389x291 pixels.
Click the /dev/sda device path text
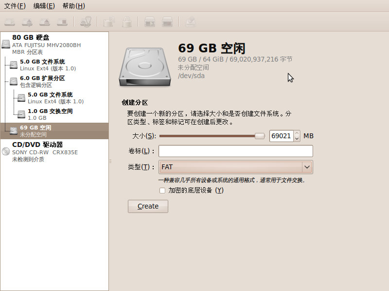point(191,76)
